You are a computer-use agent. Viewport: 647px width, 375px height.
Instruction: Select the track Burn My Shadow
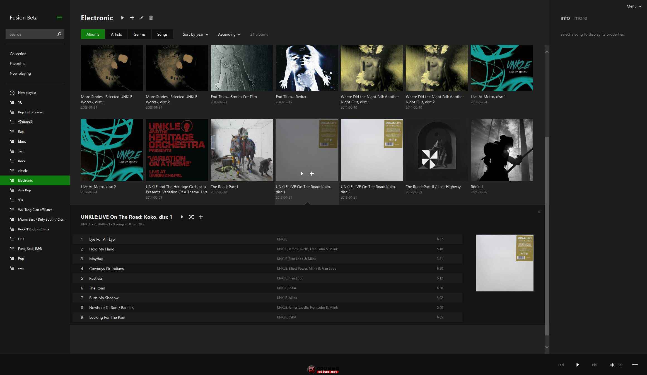(267, 298)
